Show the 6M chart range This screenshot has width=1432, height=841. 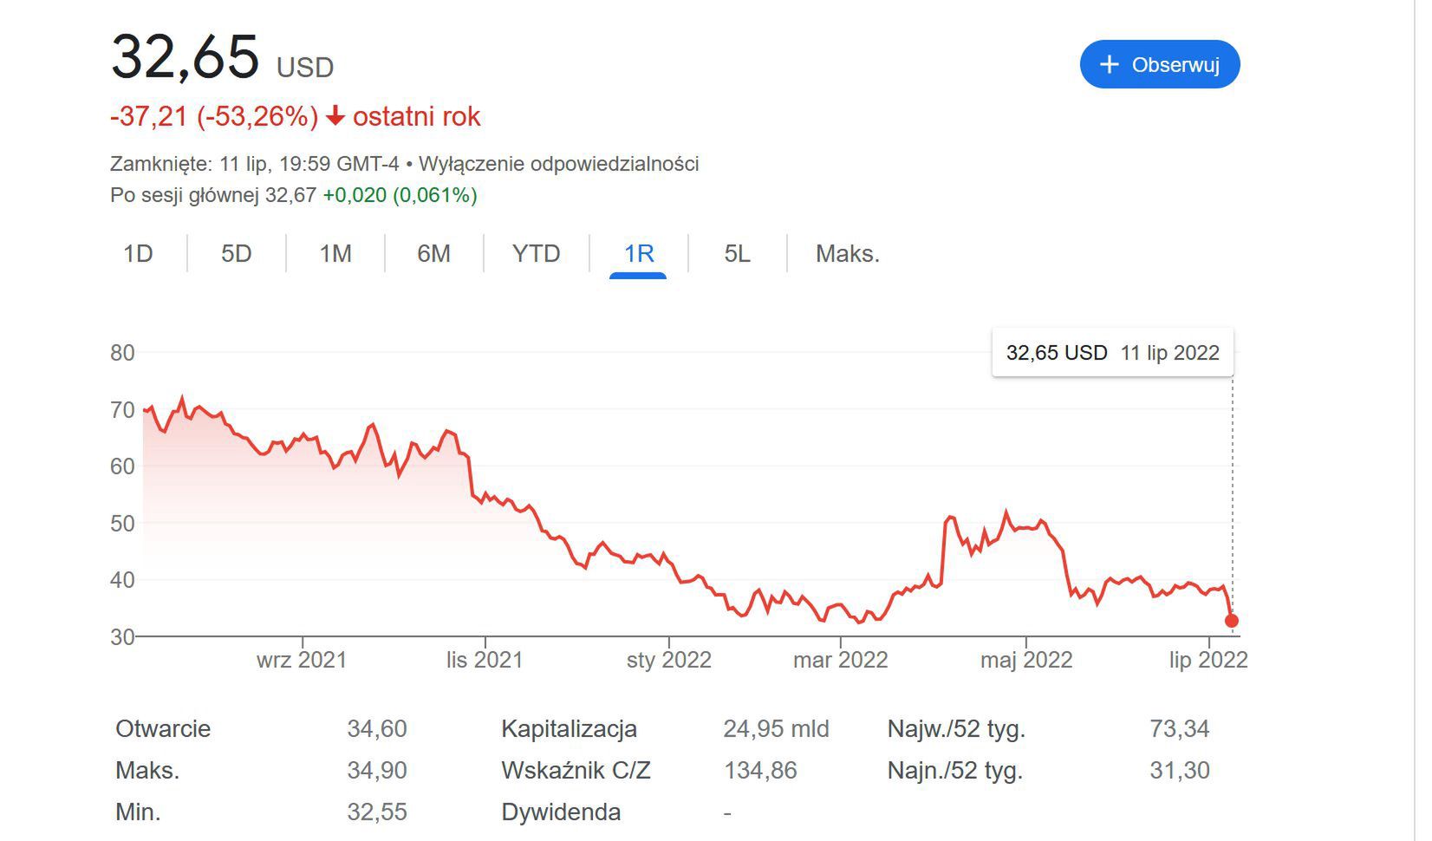(433, 253)
